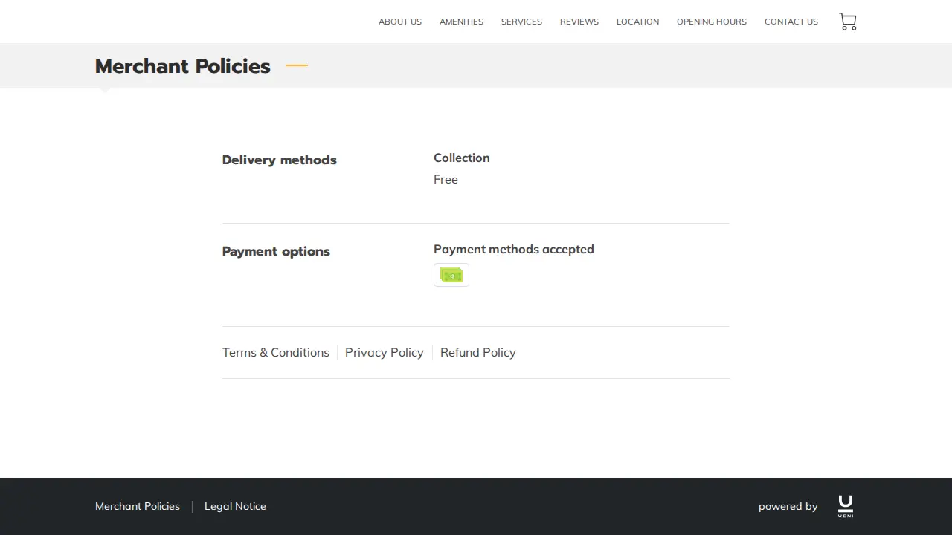Navigate to Services
952x535 pixels.
point(521,22)
